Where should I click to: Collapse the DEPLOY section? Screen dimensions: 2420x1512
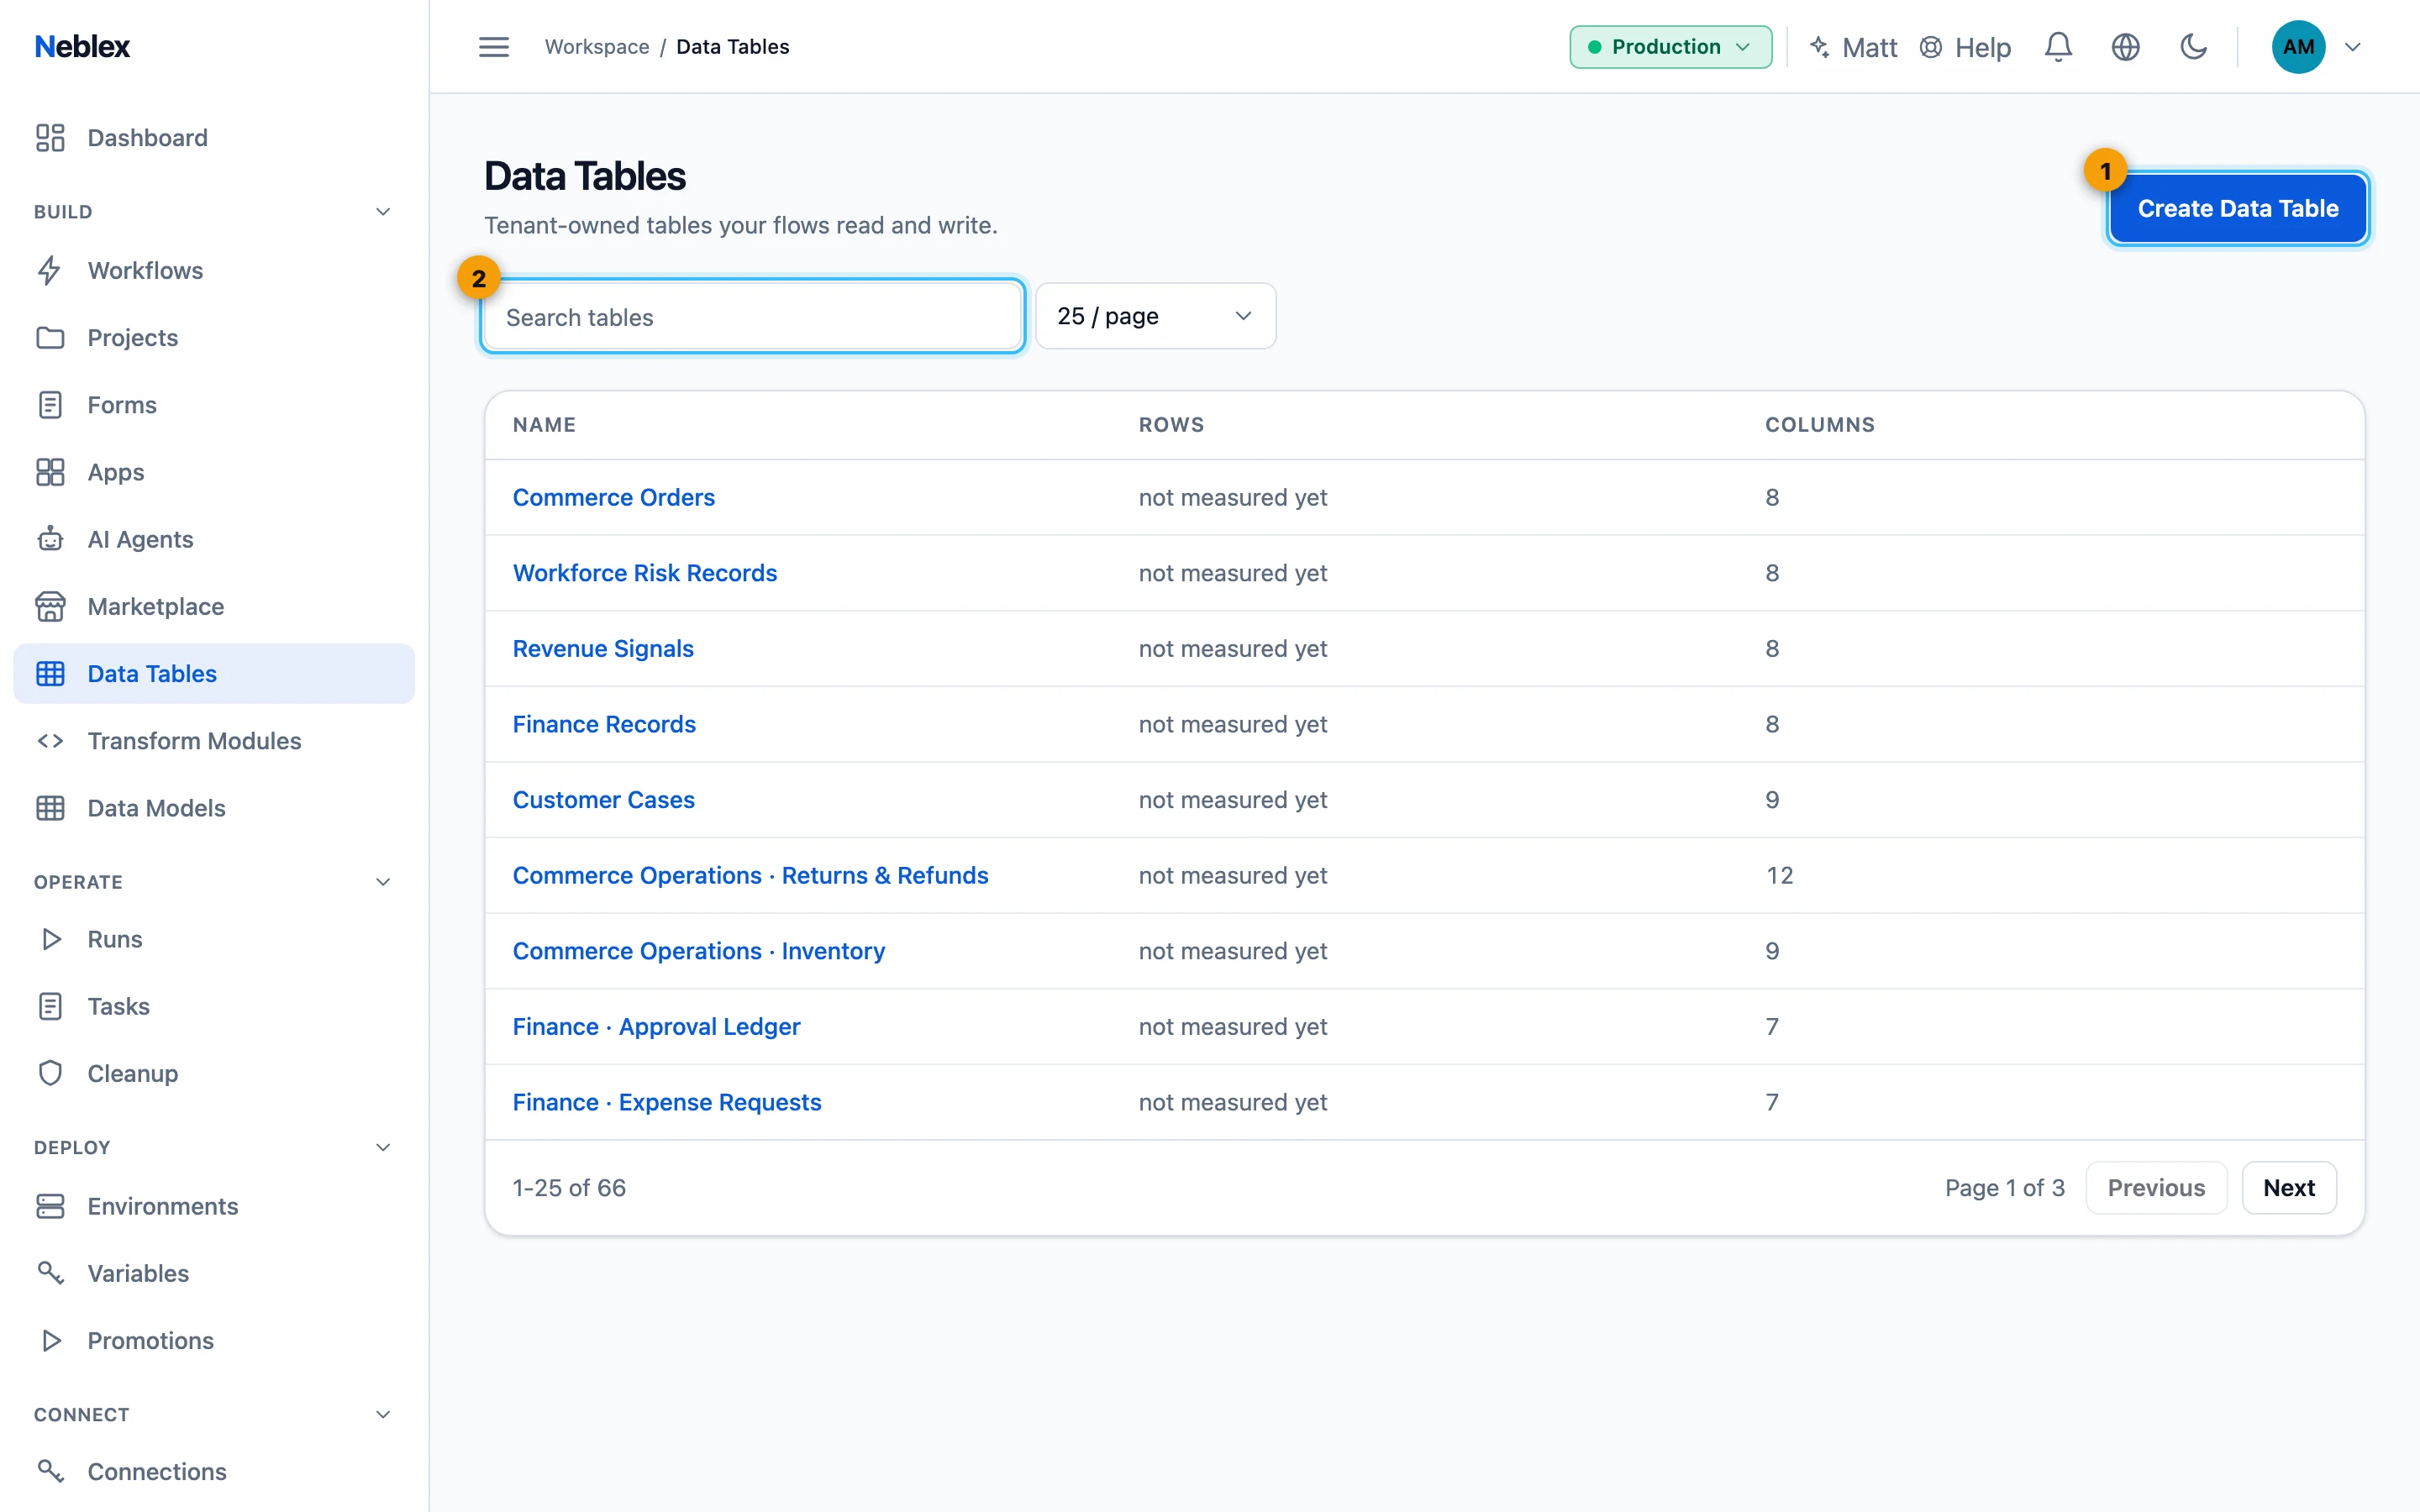coord(383,1147)
